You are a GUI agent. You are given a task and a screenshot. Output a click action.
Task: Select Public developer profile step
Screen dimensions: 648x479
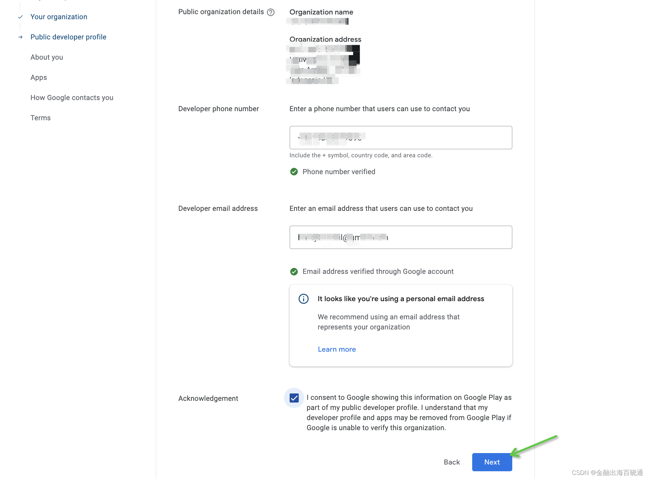[68, 37]
